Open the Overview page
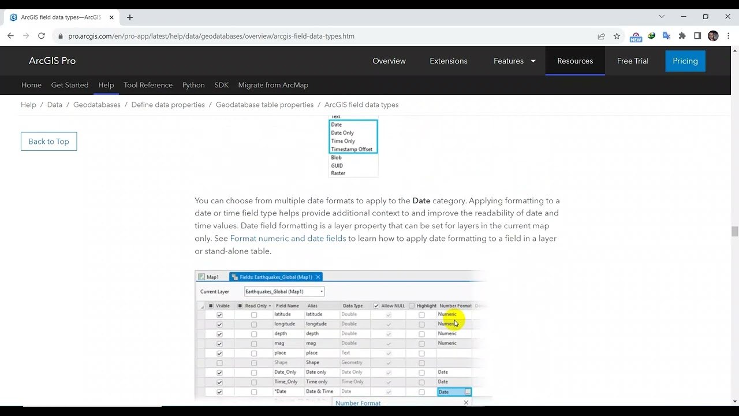Screen dimensions: 739x416 389,61
